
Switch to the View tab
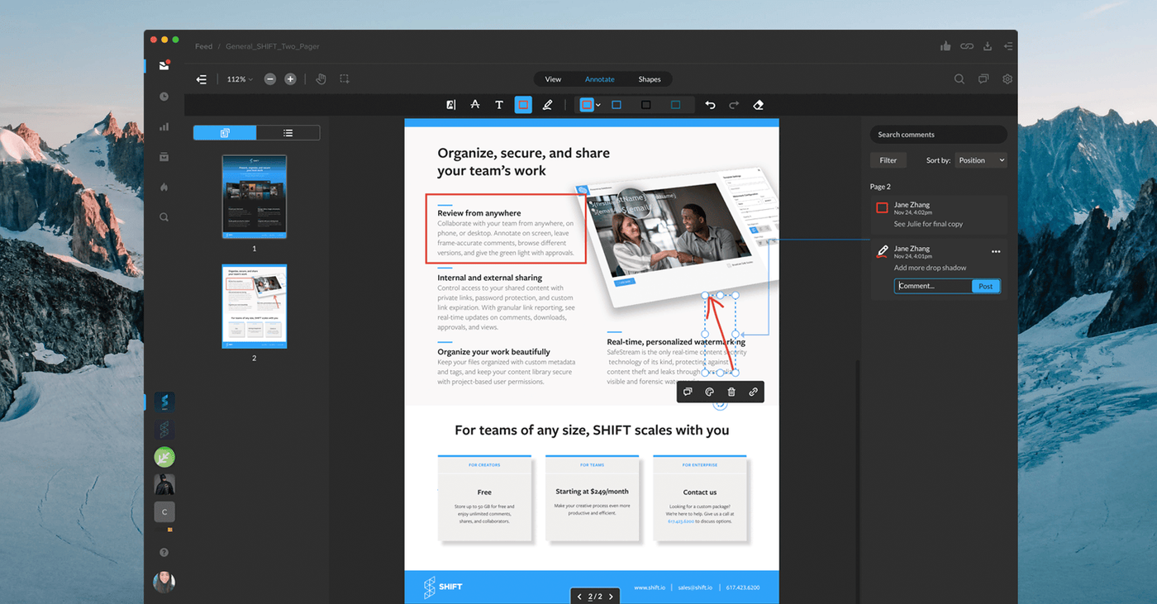[553, 79]
